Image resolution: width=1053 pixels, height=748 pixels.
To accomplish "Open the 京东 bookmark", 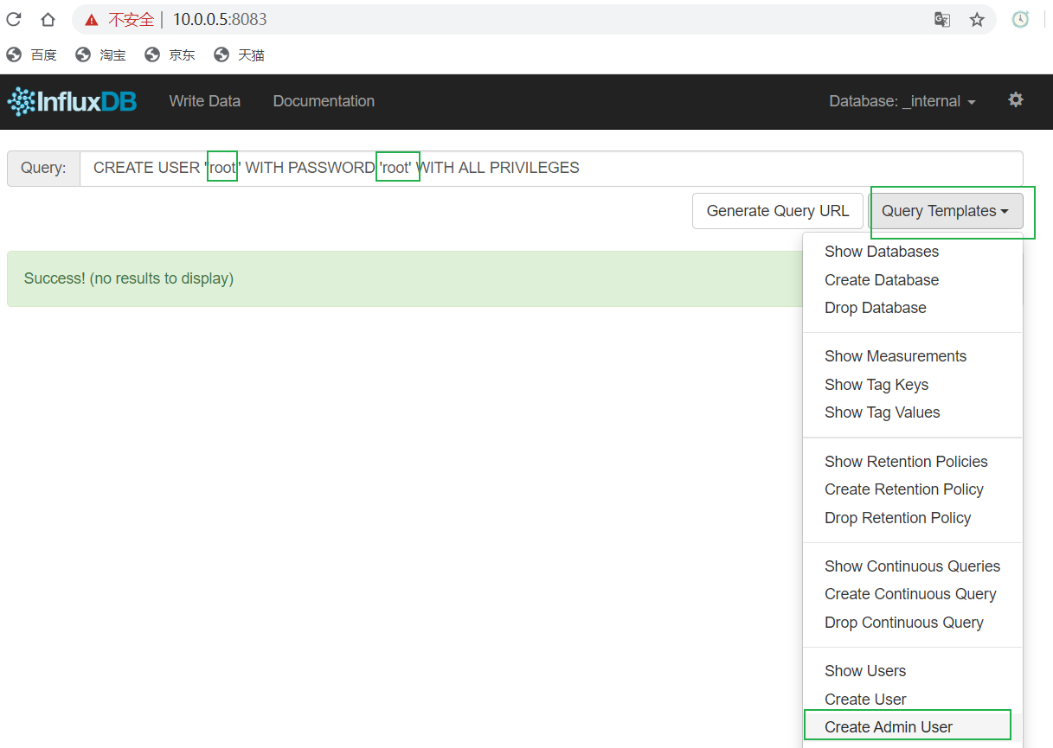I will tap(170, 55).
